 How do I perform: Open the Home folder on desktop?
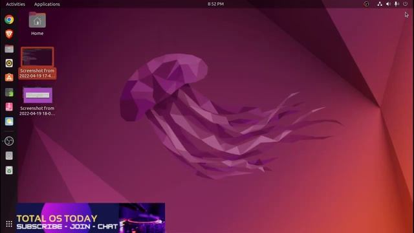[x=38, y=24]
